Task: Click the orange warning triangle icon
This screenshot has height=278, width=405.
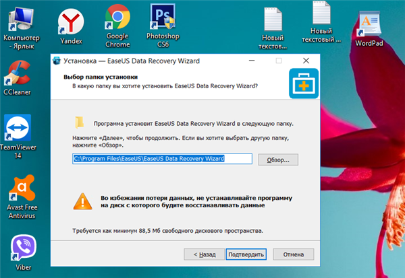Action: click(82, 201)
